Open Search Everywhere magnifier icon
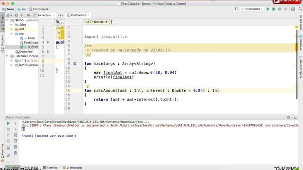 click(300, 9)
